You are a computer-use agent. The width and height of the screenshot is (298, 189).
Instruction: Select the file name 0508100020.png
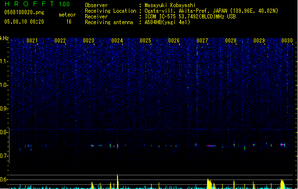(24, 12)
